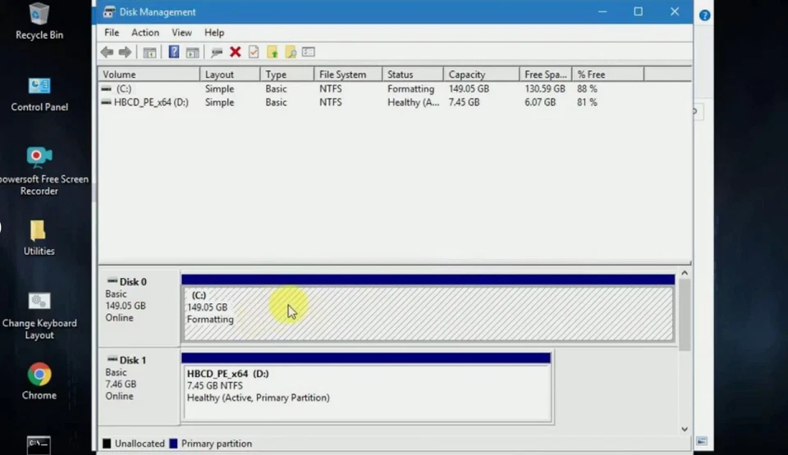Open the Action menu
The height and width of the screenshot is (455, 788).
(x=145, y=33)
